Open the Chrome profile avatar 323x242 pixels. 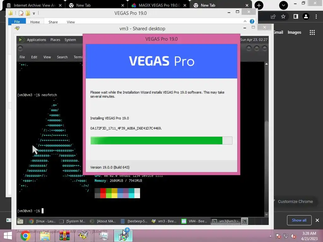tap(306, 16)
